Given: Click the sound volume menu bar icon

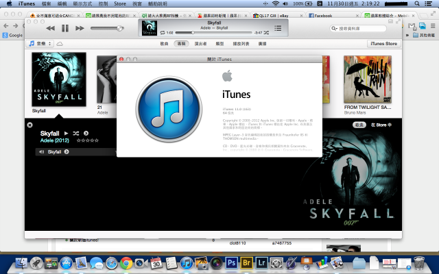Looking at the screenshot, I should point(285,3).
